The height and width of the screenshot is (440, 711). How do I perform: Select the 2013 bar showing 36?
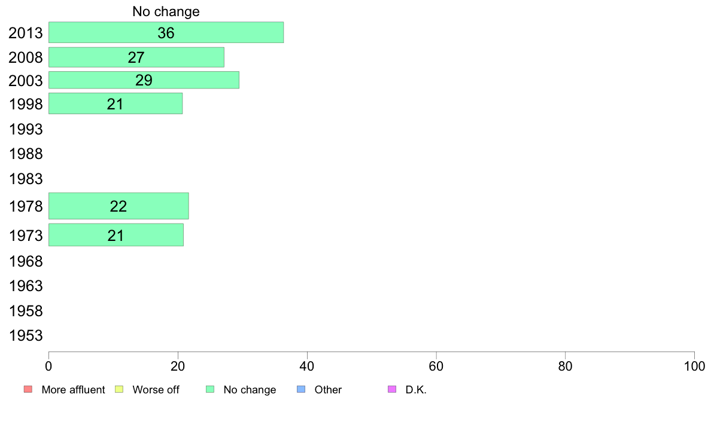click(166, 33)
